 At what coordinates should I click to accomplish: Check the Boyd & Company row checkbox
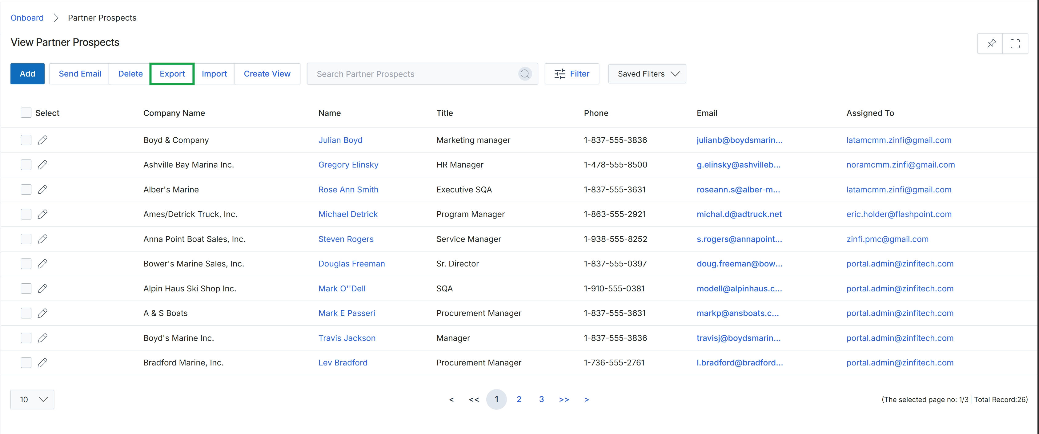click(26, 140)
